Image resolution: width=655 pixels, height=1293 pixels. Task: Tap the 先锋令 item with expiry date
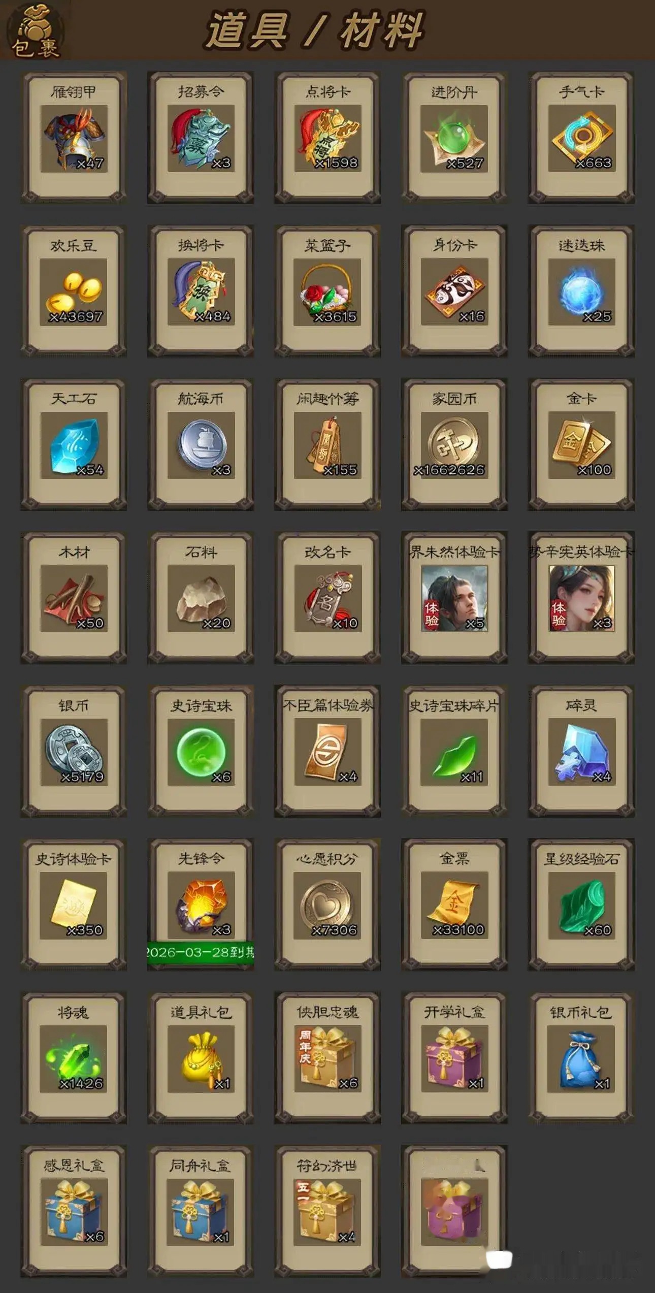(x=201, y=904)
